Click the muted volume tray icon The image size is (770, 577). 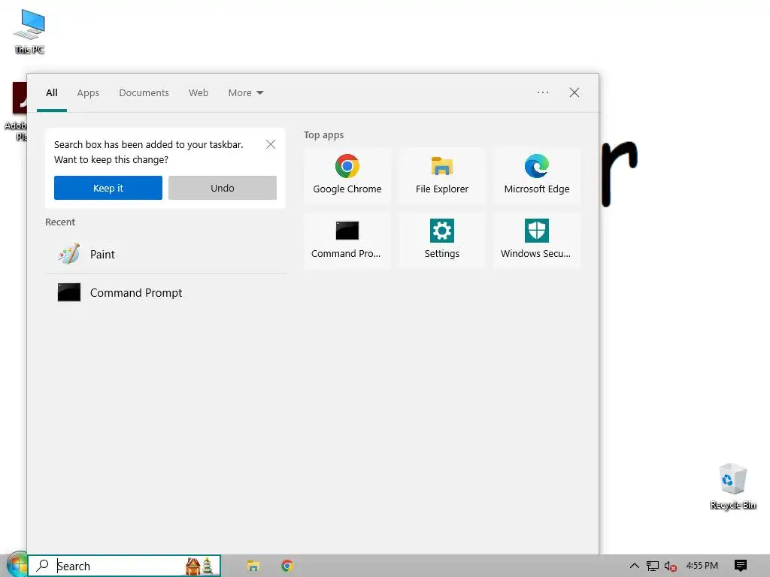click(670, 566)
